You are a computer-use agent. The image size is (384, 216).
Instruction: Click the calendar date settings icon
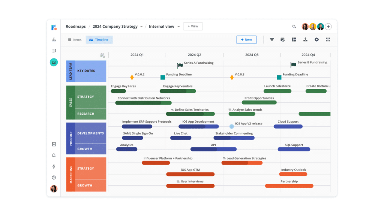click(103, 55)
